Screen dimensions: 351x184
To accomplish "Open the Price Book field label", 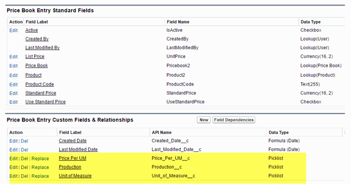I will [37, 66].
